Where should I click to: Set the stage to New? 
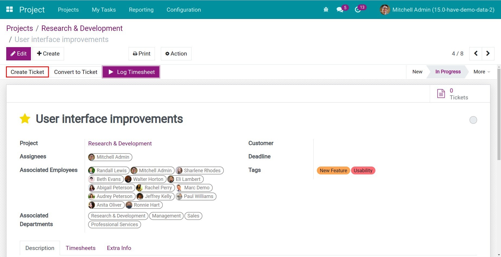pos(417,71)
